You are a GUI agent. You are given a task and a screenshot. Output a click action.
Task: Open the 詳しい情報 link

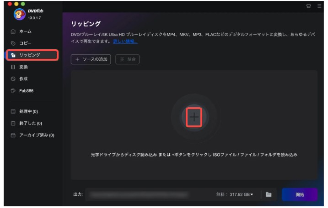[125, 42]
